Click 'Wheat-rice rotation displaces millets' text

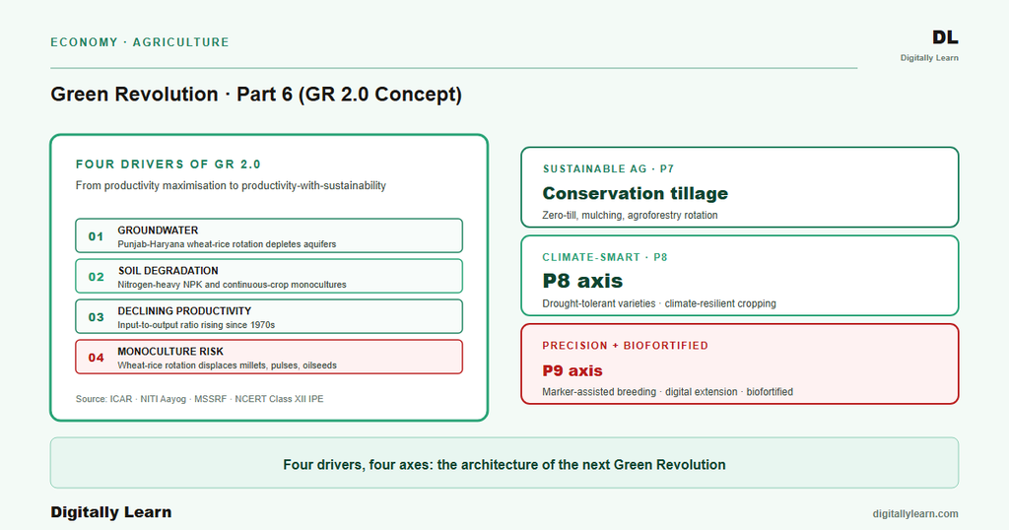[228, 365]
